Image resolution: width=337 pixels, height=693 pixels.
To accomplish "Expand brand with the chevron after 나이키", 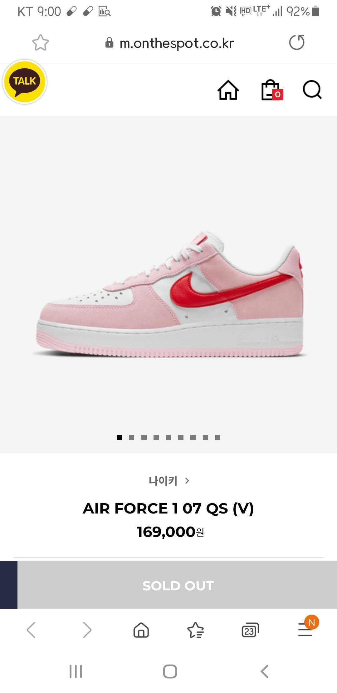I will click(x=187, y=481).
